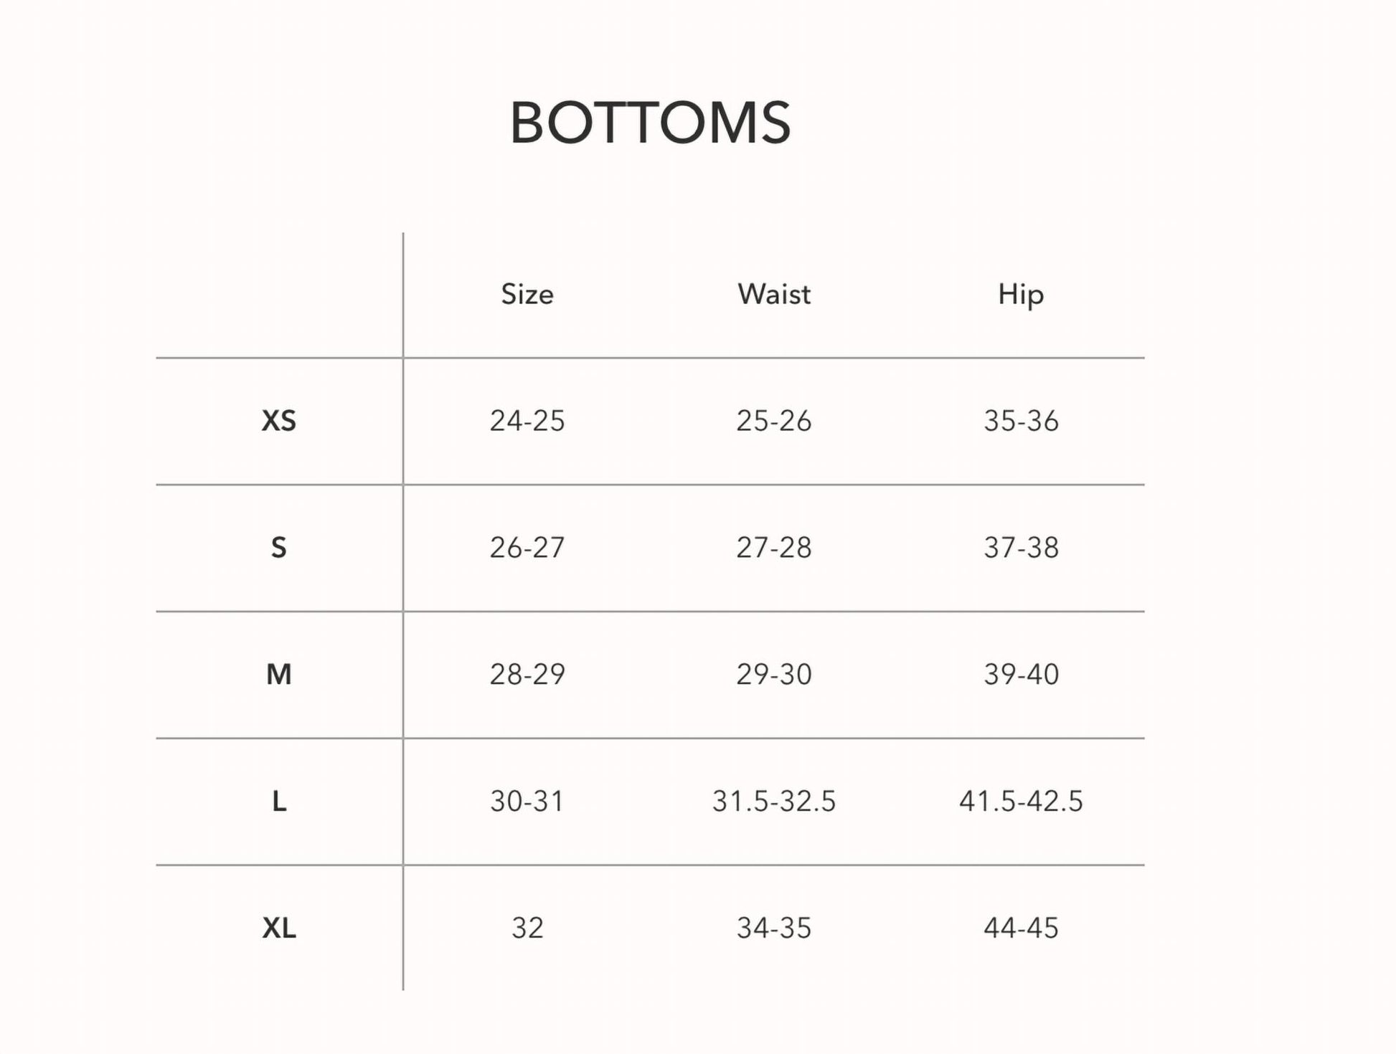Select the XL waist value 34-35
The image size is (1396, 1054).
[x=774, y=928]
